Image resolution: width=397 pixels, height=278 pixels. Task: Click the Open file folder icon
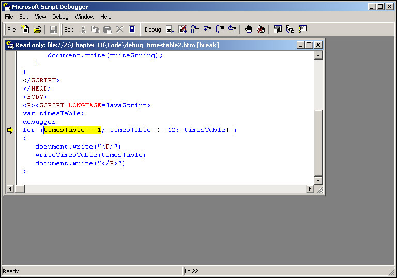[37, 30]
